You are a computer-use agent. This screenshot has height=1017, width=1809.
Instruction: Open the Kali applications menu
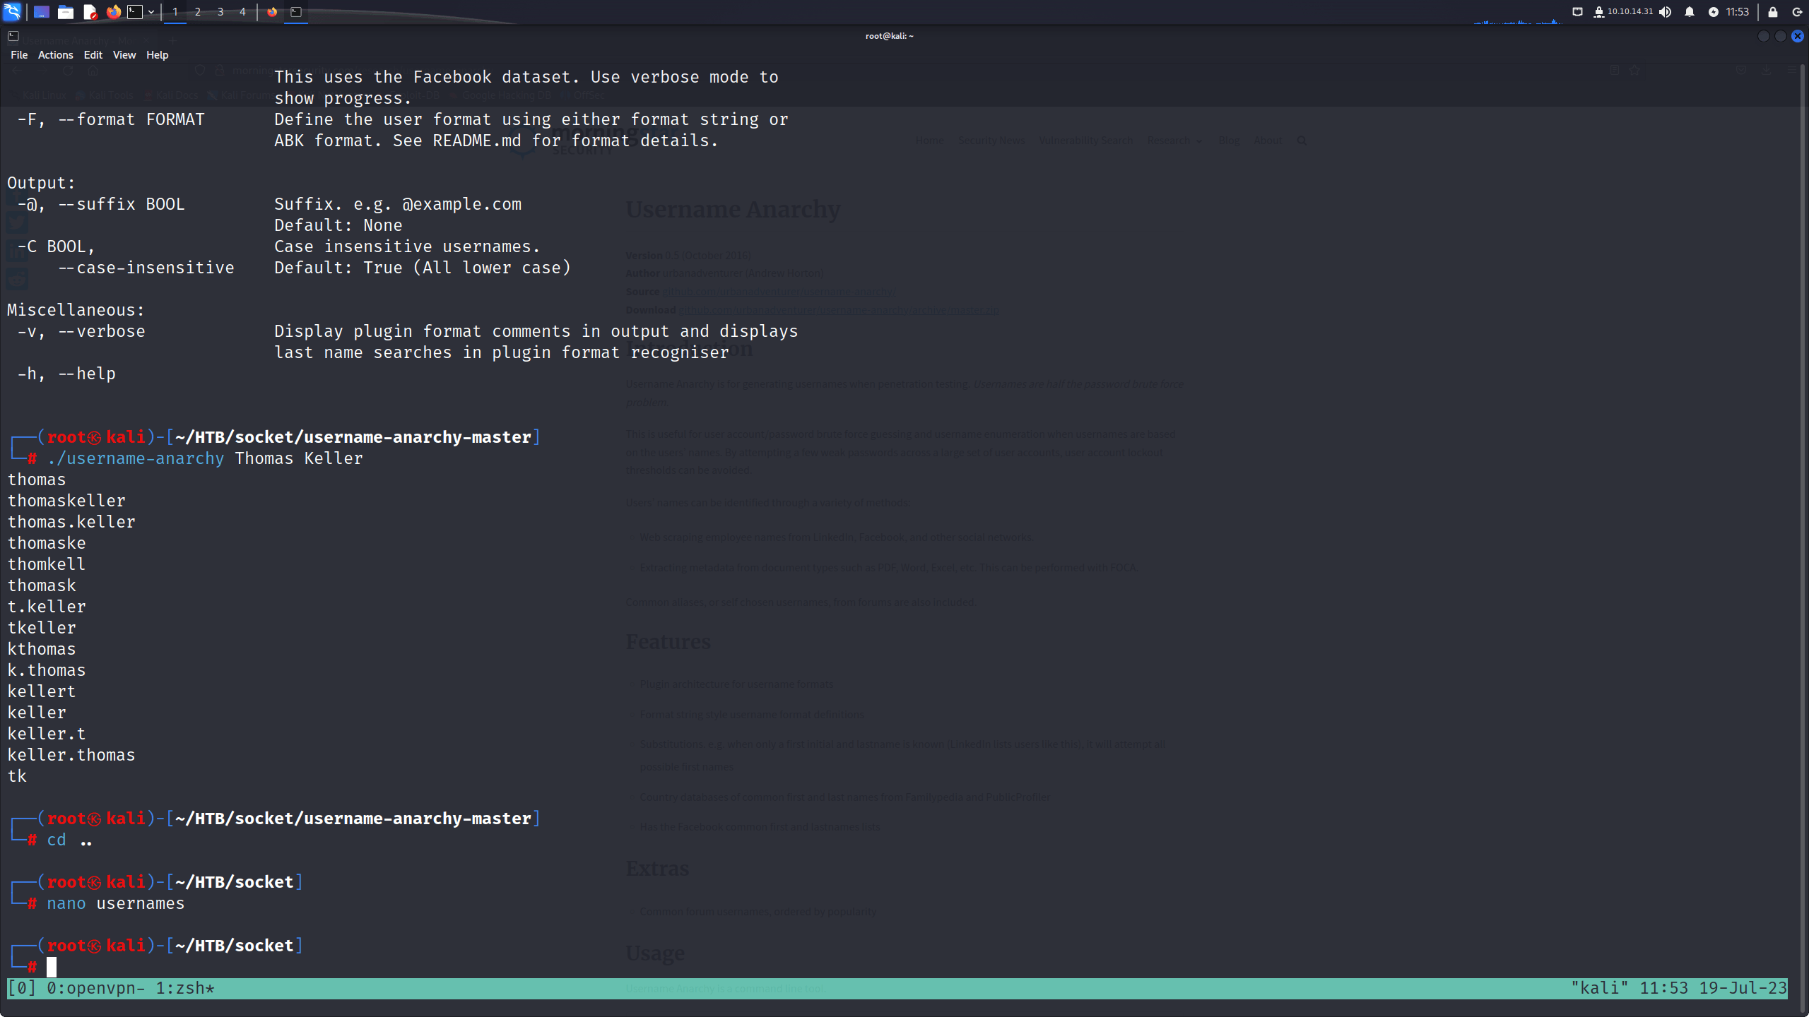[x=12, y=11]
